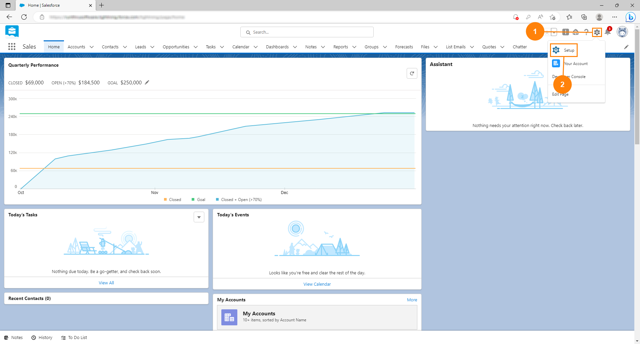Click the user avatar profile icon
Image resolution: width=640 pixels, height=344 pixels.
(x=622, y=32)
